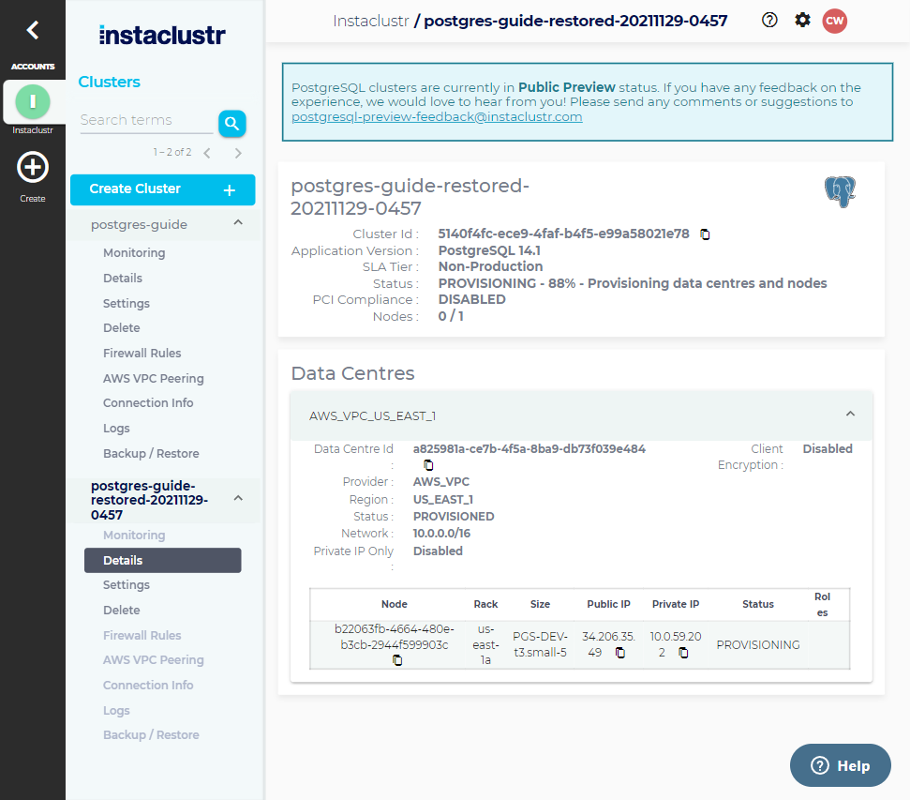
Task: Click the search magnifier button
Action: click(x=232, y=123)
